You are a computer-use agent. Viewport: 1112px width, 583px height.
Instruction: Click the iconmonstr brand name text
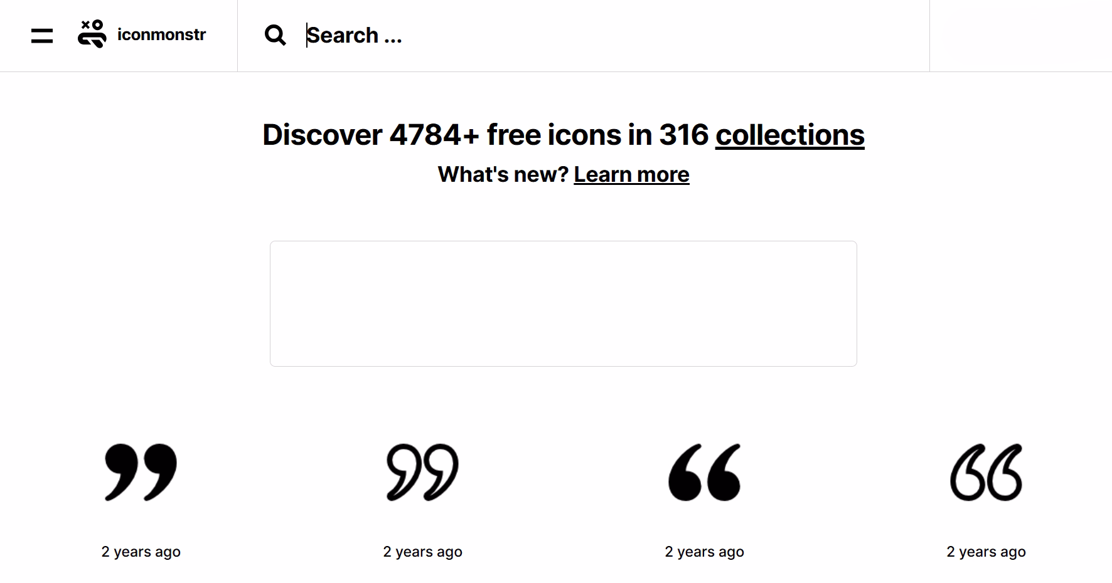point(161,35)
